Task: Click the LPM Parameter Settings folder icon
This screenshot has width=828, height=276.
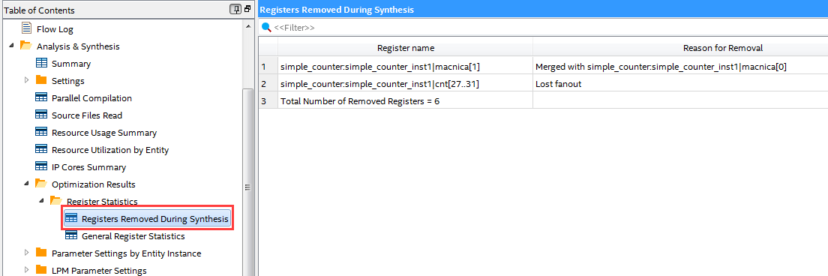Action: tap(41, 270)
